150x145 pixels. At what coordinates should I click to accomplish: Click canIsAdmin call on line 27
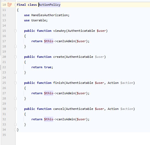[x=66, y=93]
